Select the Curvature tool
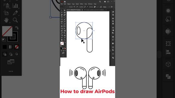Viewport: 175px width, 98px height. (65, 15)
